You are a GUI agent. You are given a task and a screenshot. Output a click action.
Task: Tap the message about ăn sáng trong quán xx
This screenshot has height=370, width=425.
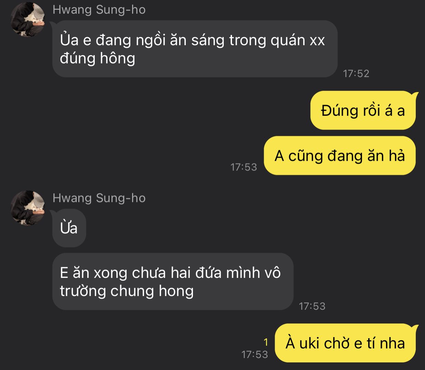point(195,49)
